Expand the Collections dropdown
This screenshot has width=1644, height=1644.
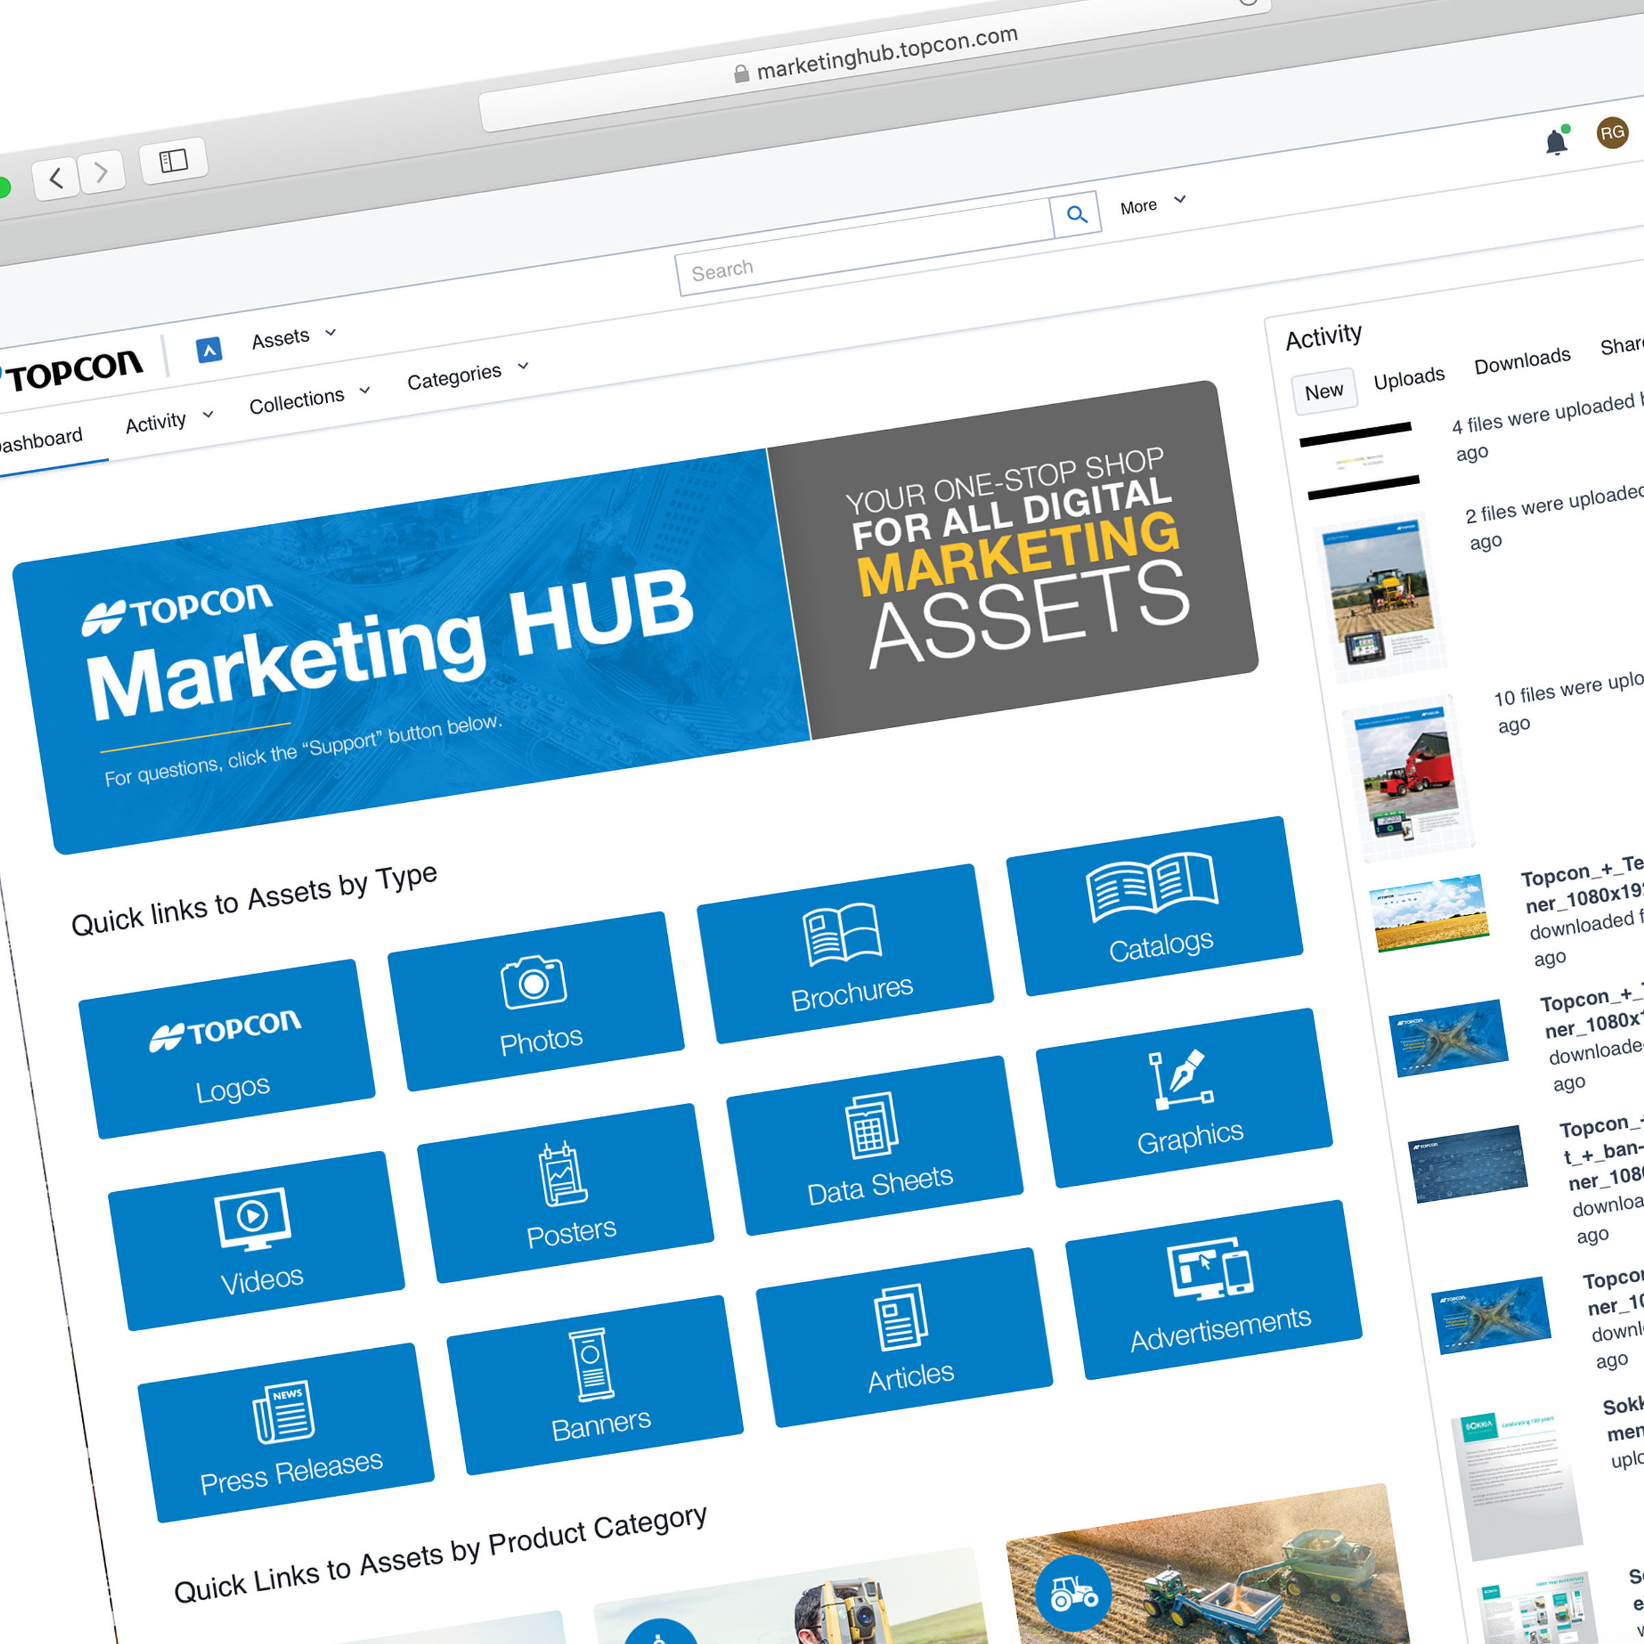(x=310, y=398)
